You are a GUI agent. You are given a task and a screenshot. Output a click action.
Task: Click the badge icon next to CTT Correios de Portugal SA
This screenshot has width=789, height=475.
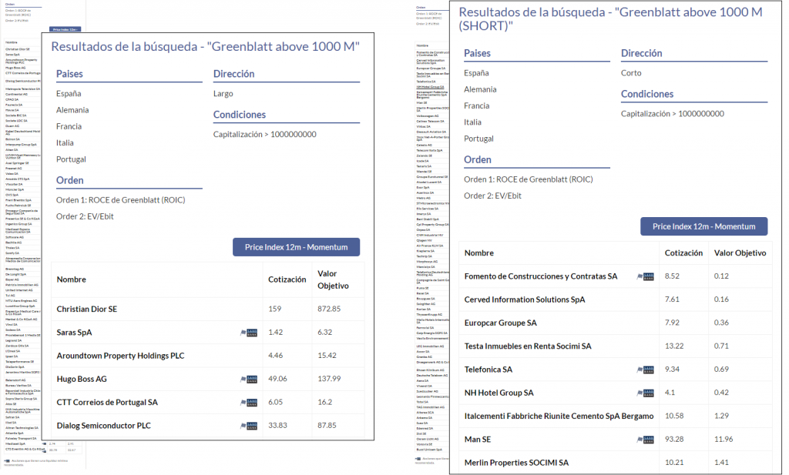pyautogui.click(x=249, y=402)
